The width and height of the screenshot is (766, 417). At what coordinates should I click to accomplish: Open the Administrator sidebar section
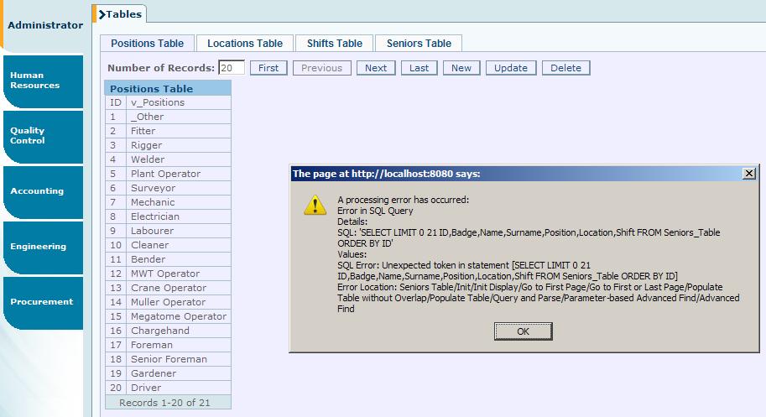pos(45,25)
